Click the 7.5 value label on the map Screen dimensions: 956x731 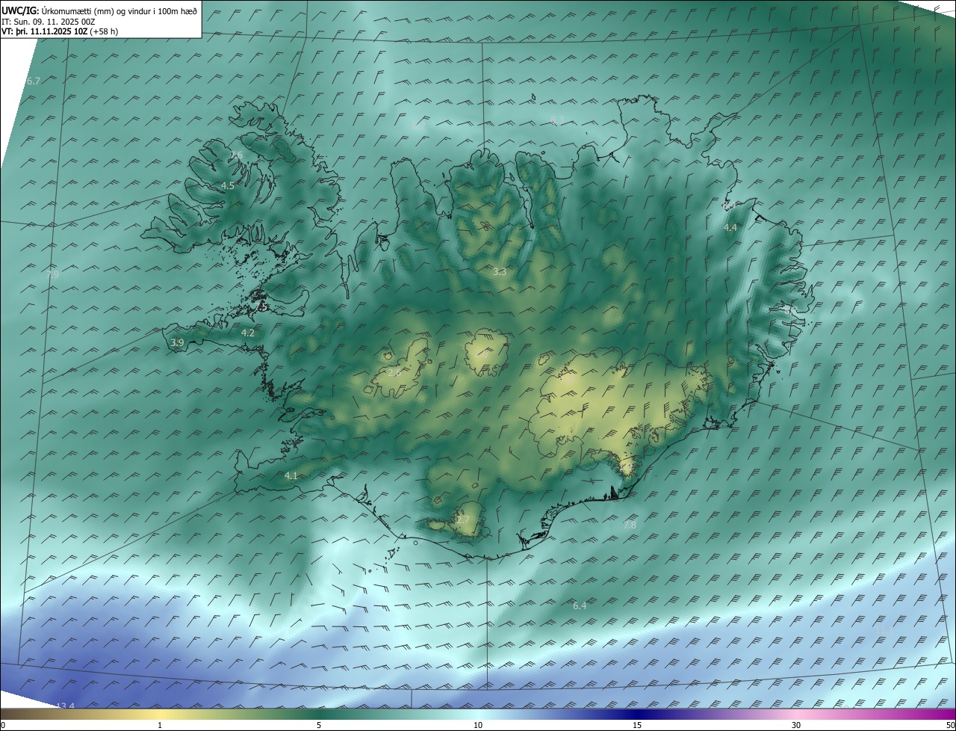(261, 306)
